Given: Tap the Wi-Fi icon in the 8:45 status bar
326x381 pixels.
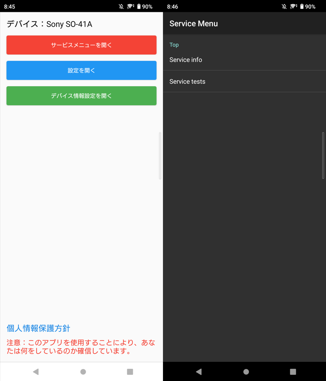Looking at the screenshot, I should [130, 7].
